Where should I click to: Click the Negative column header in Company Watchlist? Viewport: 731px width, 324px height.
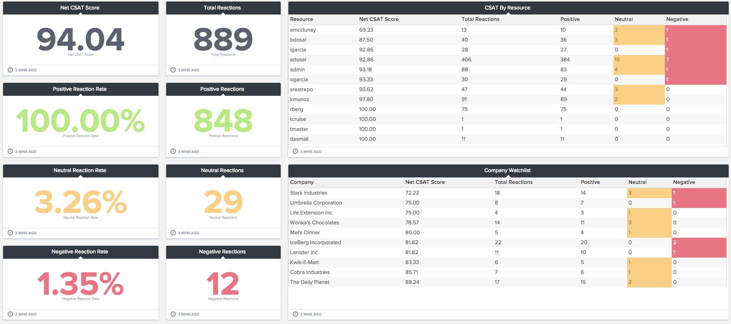point(684,182)
